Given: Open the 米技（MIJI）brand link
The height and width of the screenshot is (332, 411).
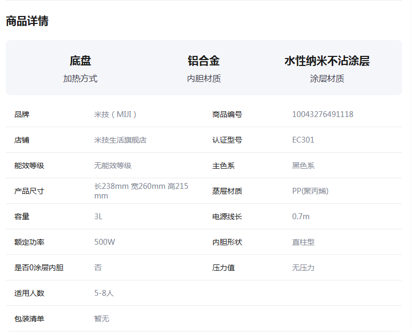Looking at the screenshot, I should (116, 114).
